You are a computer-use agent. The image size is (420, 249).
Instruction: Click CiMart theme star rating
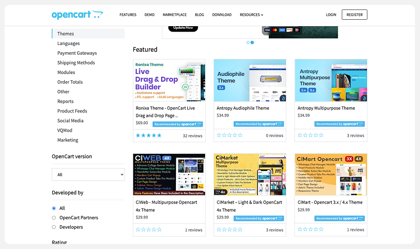[310, 229]
